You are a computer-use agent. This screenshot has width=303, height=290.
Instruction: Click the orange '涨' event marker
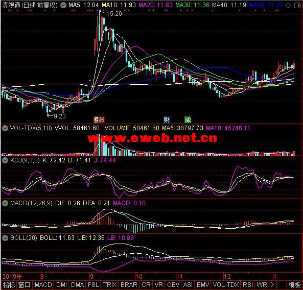pos(99,119)
